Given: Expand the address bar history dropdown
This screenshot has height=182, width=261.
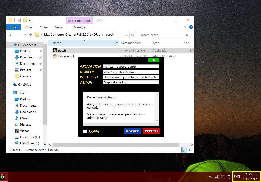Looking at the screenshot, I should coord(127,35).
